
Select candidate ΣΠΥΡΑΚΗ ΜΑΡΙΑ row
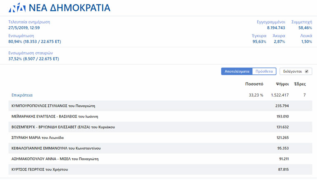[37, 138]
